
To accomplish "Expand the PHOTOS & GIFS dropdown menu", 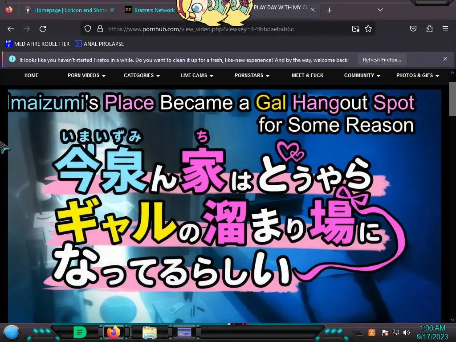I will coord(418,75).
